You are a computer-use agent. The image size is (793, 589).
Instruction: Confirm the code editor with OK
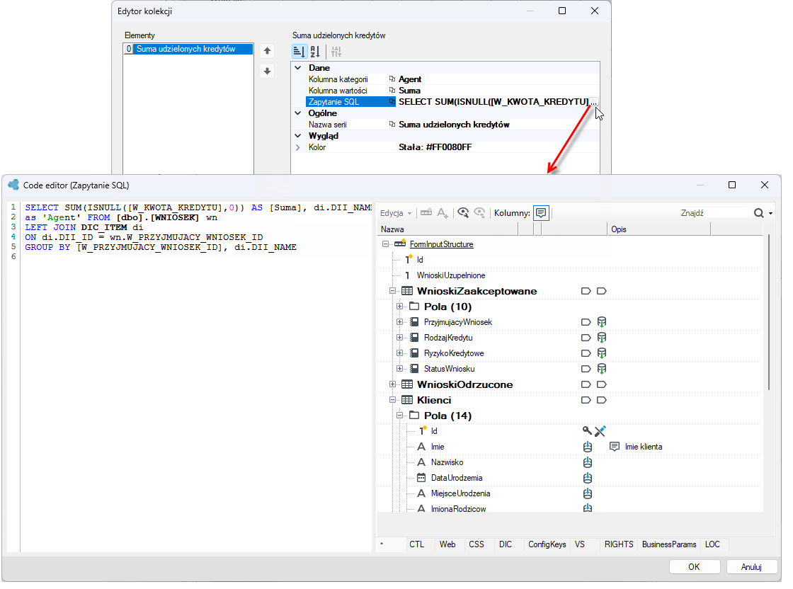point(694,567)
